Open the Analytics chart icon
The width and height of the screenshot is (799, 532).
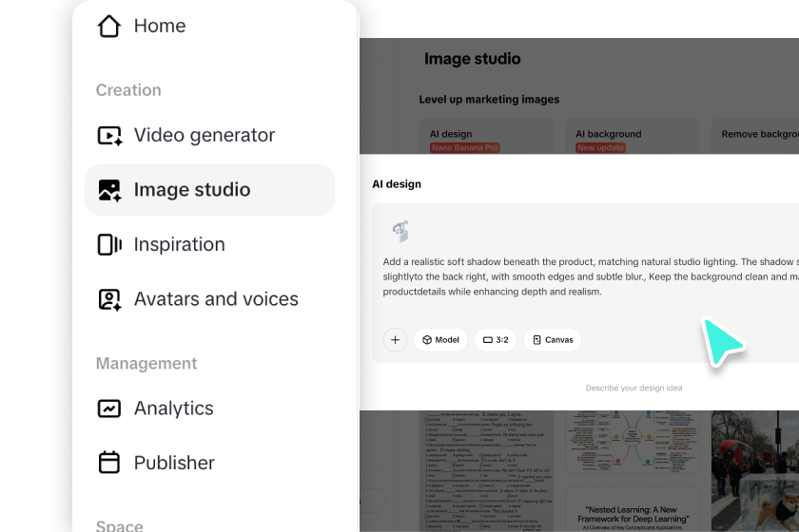point(109,408)
